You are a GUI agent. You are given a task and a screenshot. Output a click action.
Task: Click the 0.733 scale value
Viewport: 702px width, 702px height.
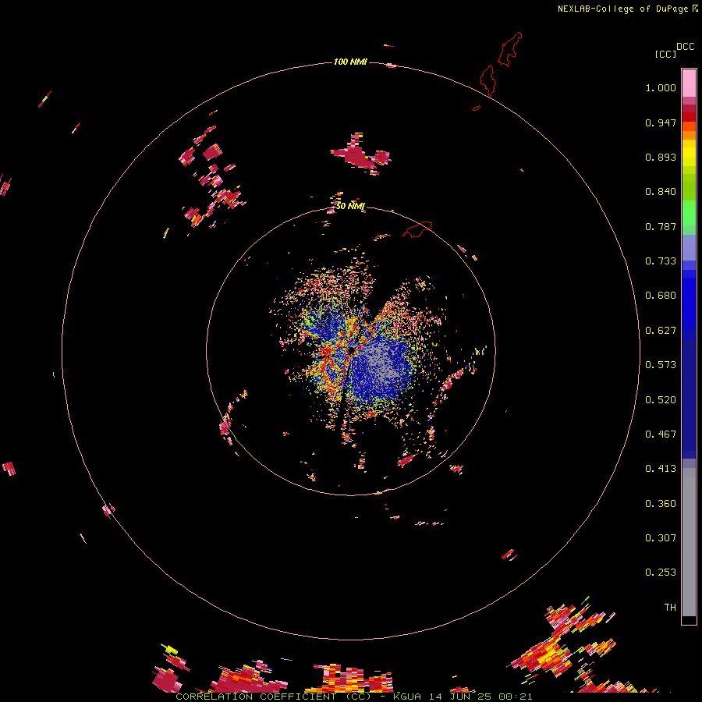[661, 261]
